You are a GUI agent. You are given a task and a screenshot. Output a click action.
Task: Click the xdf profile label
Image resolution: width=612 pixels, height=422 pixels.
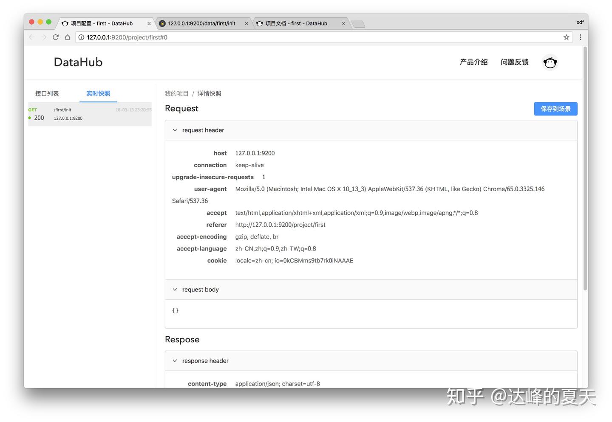click(x=580, y=22)
